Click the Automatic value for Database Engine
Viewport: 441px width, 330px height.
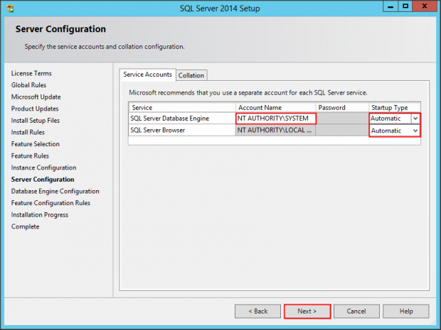[x=386, y=119]
